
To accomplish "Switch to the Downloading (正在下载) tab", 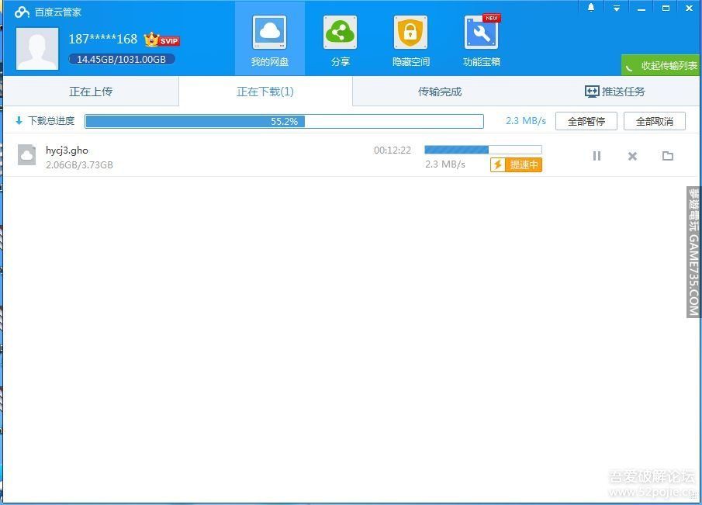I will (x=265, y=92).
